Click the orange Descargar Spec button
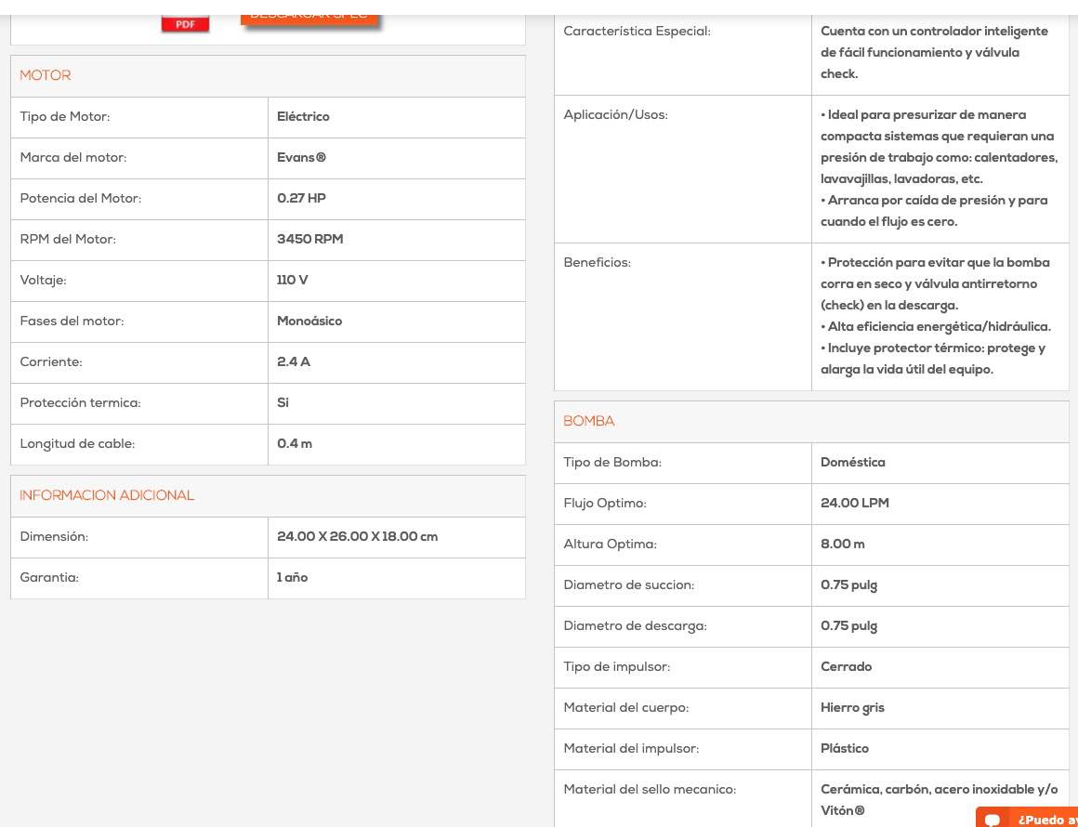 [309, 20]
